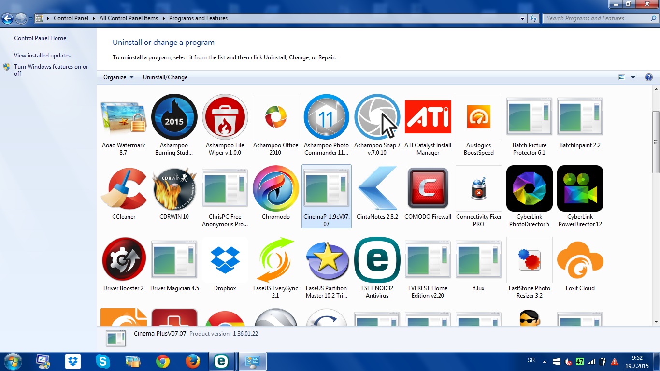Select CyberLink PowerDirector 12 icon
Viewport: 660px width, 371px height.
[x=580, y=188]
